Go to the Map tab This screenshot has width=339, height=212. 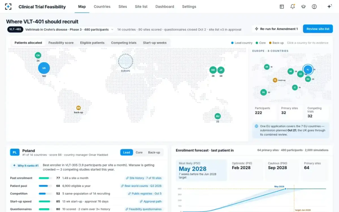[x=82, y=7]
